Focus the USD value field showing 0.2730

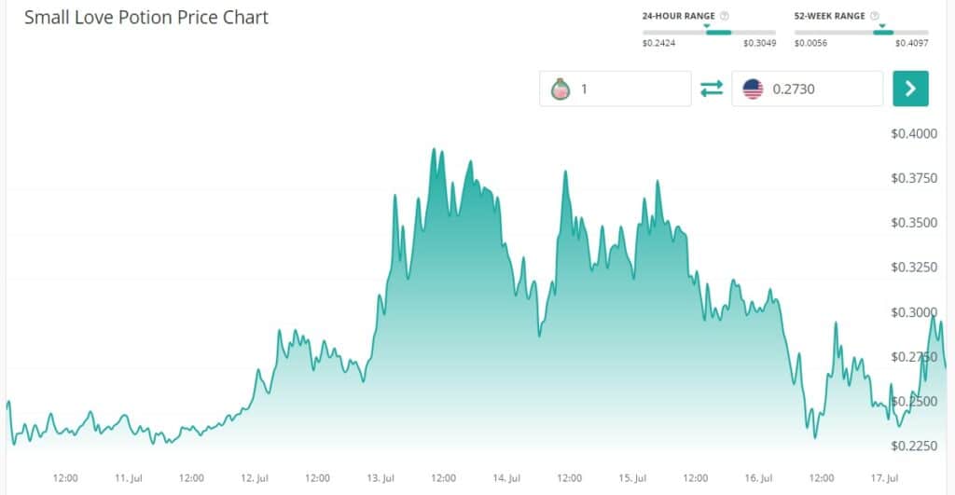tap(821, 89)
